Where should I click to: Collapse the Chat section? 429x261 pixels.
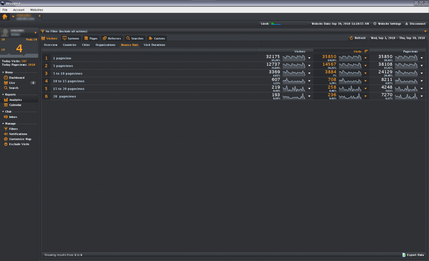[x=3, y=112]
